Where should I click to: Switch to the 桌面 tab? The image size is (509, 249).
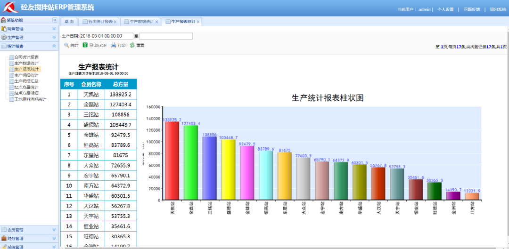tap(69, 22)
